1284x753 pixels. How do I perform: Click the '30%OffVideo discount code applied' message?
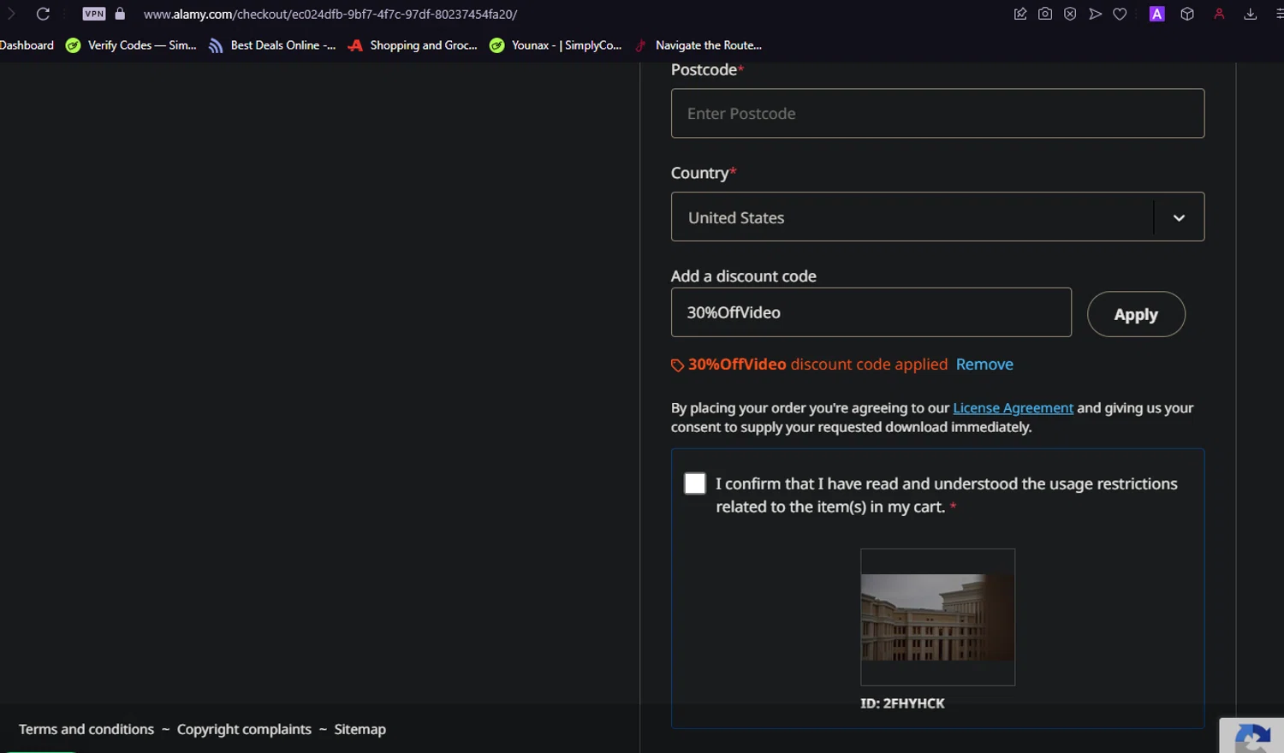pos(817,365)
